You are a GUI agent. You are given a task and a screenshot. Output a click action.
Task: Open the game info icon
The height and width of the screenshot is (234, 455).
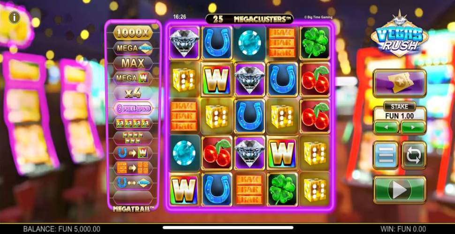[x=14, y=18]
